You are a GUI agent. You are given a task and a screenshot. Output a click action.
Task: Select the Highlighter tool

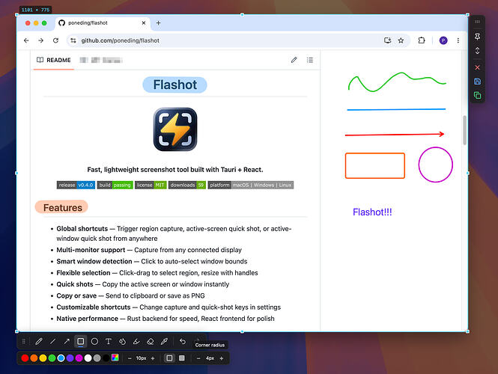tap(136, 341)
